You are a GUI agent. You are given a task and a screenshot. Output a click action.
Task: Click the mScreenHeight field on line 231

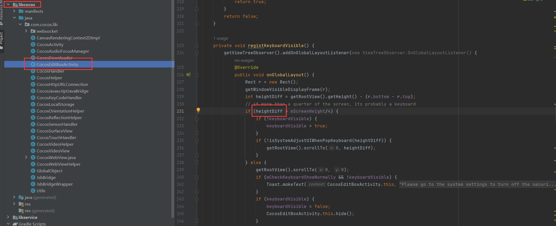308,111
